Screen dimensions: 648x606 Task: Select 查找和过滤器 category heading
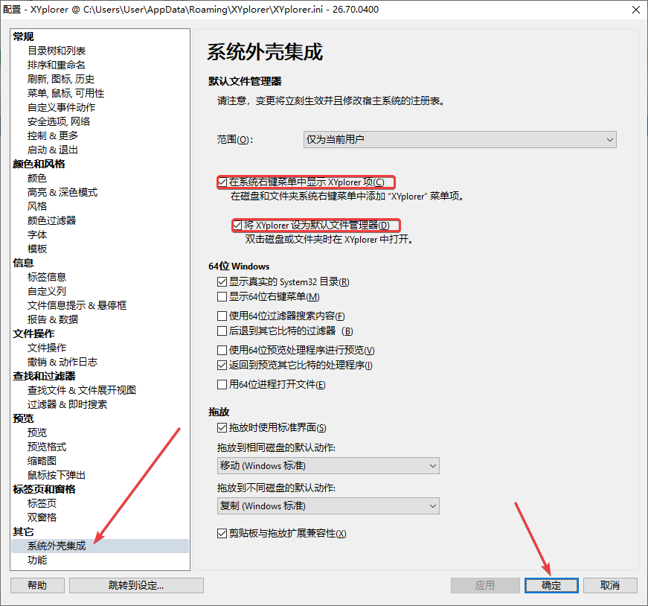click(x=44, y=376)
